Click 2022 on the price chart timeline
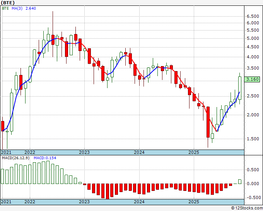Viewport: 263px width, 211px height. (30, 152)
